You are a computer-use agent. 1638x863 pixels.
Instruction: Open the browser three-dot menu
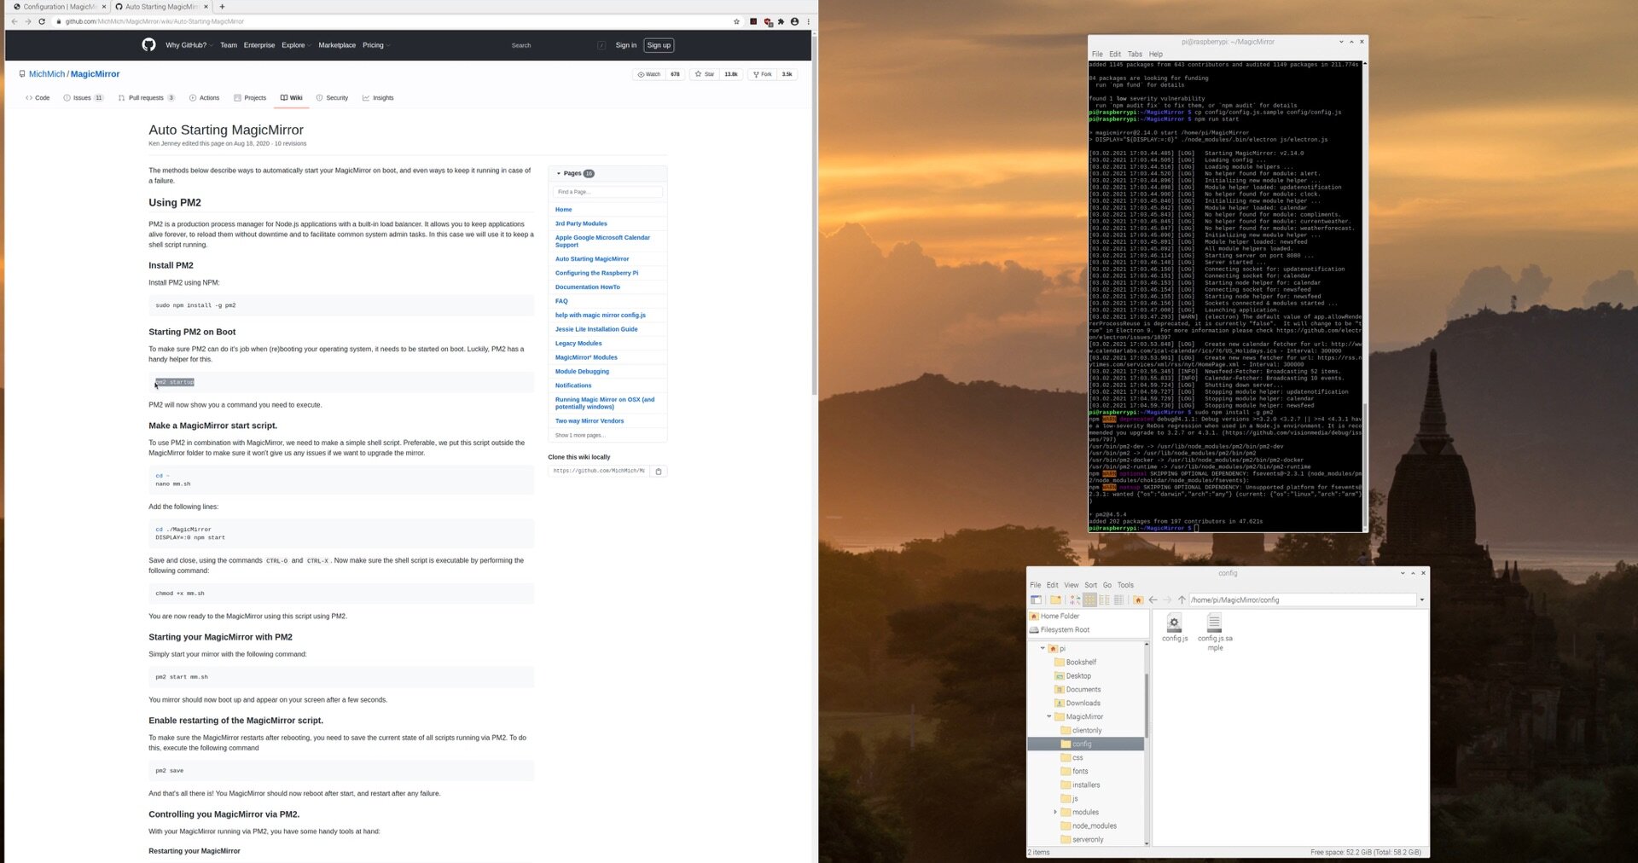[x=809, y=21]
